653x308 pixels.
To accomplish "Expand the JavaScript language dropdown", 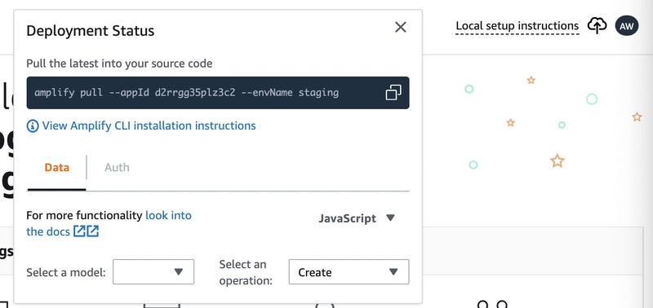I will (x=357, y=218).
